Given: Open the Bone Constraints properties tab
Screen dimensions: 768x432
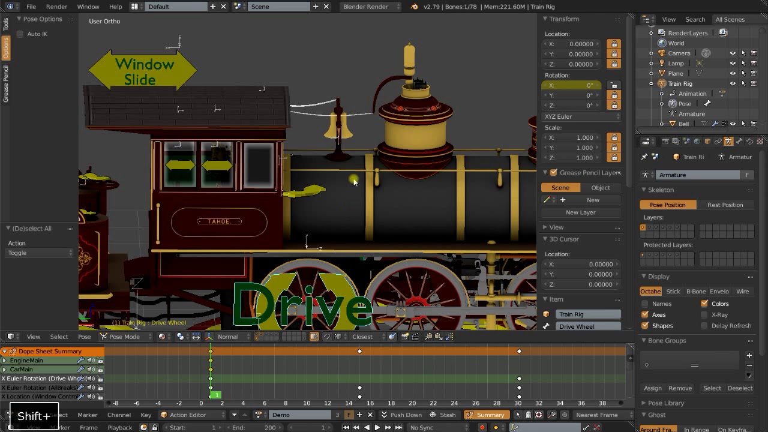Looking at the screenshot, I should tap(749, 141).
